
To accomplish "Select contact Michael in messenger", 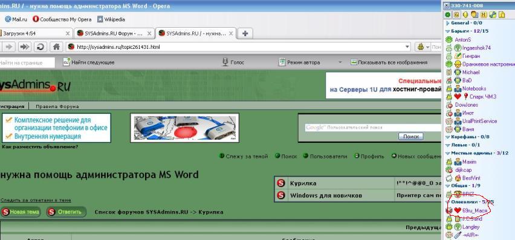I will [471, 72].
